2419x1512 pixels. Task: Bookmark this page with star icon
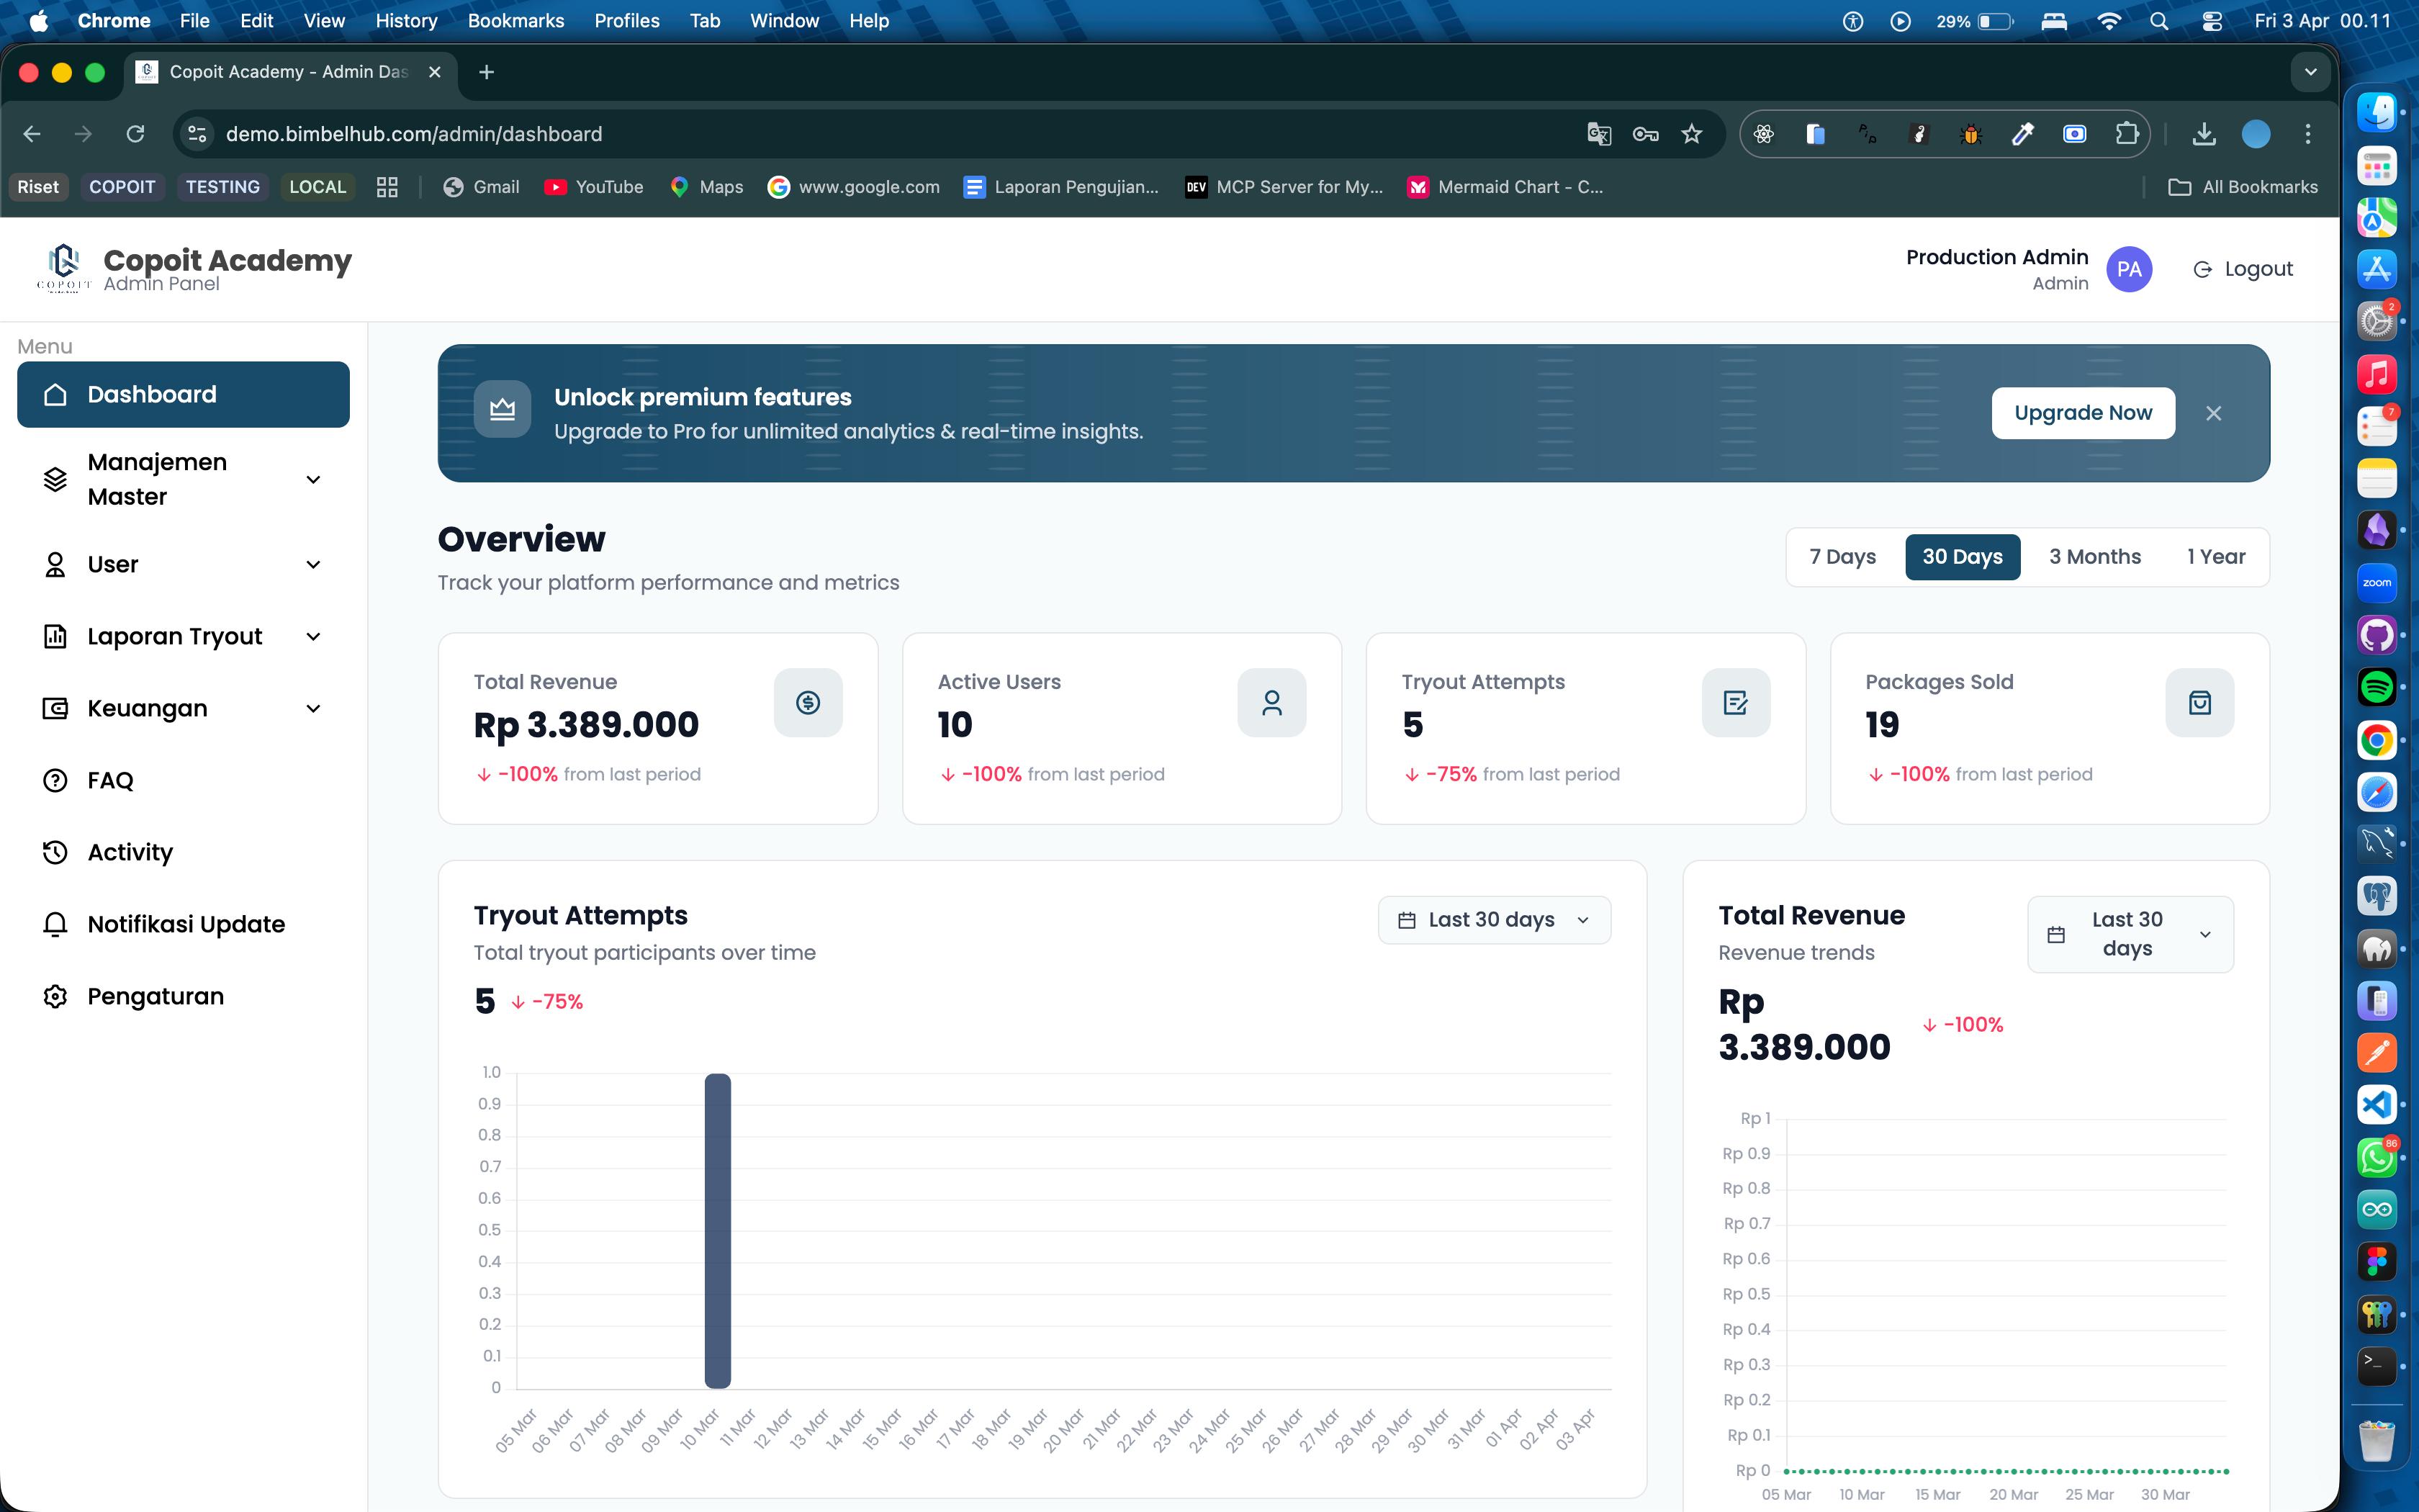1691,134
